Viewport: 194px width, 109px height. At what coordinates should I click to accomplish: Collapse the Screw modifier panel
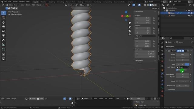pyautogui.click(x=166, y=51)
